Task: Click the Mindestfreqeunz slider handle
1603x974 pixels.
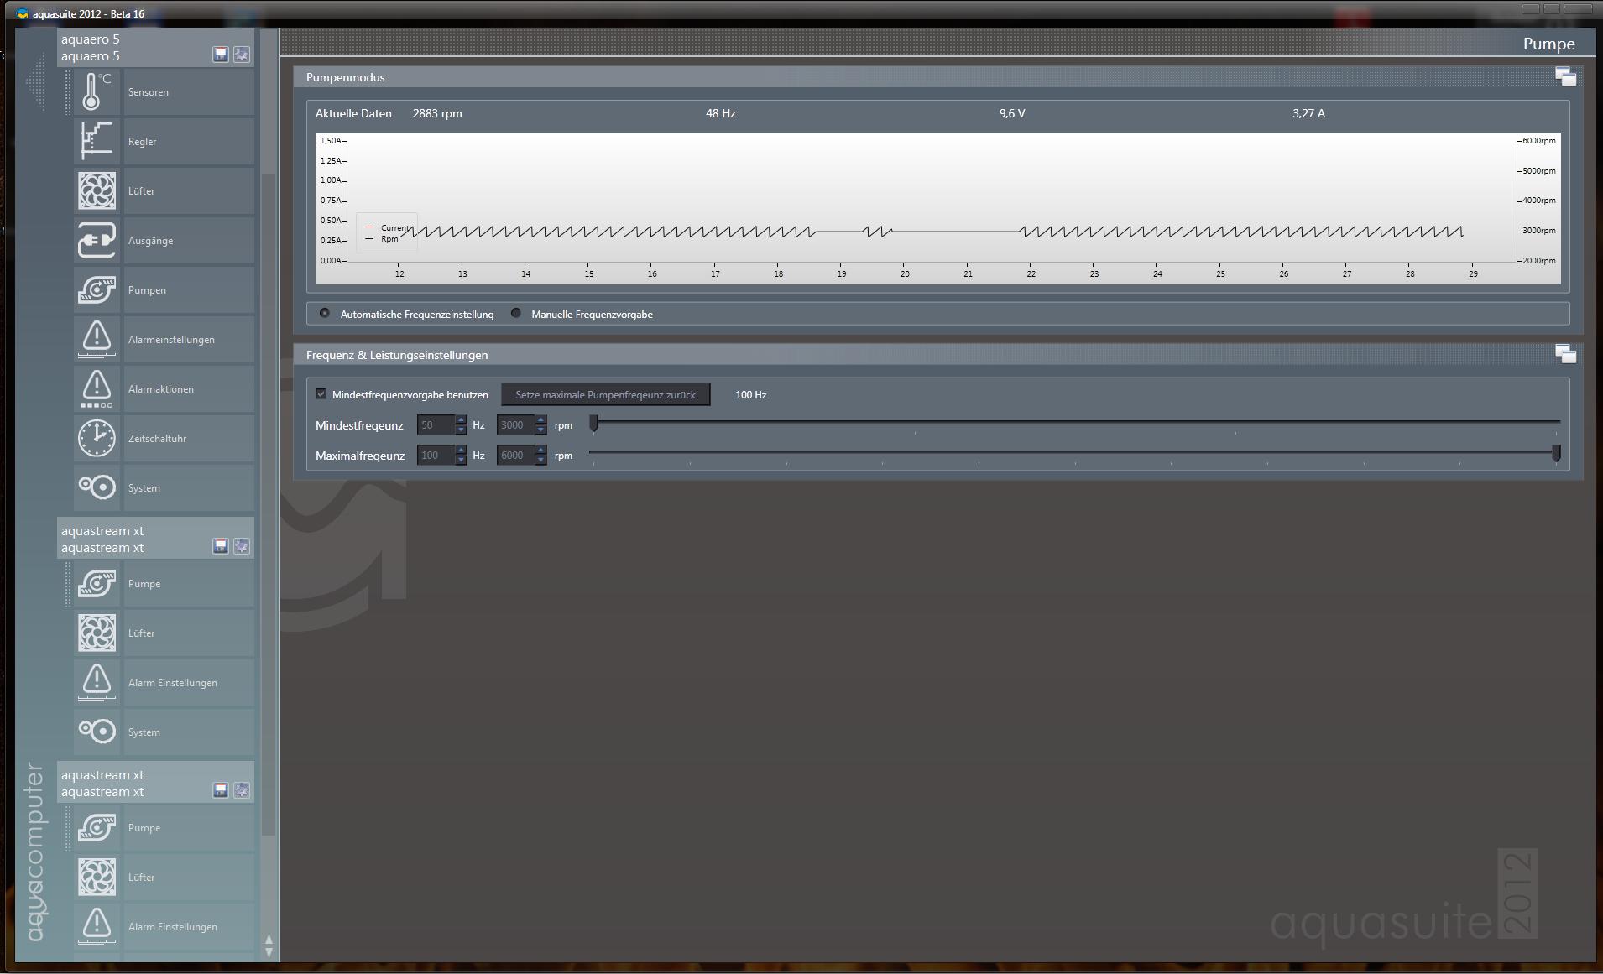Action: [594, 424]
